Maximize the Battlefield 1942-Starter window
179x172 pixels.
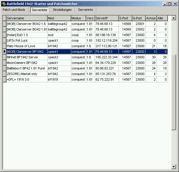[x=170, y=4]
